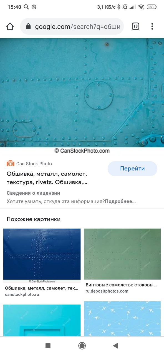Open the airplane pattern thumbnail
The image size is (164, 356).
[x=122, y=319]
